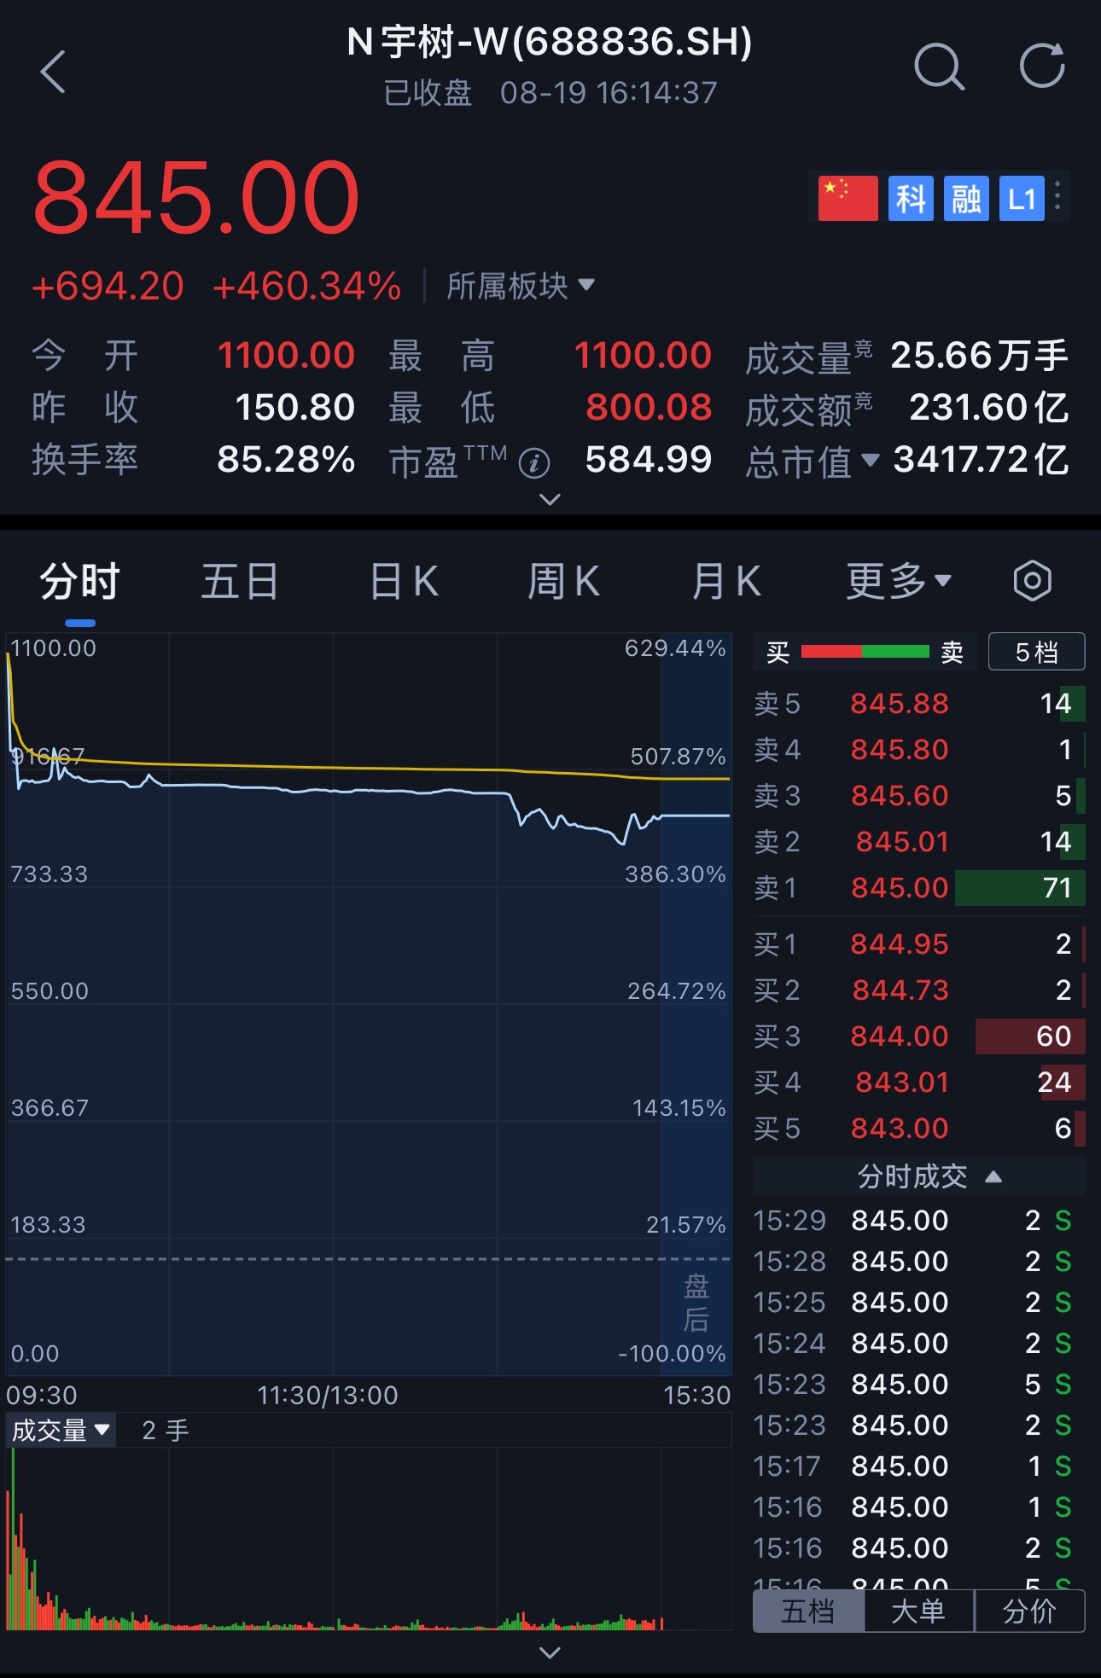Tap the volume bar chart
This screenshot has height=1678, width=1101.
pyautogui.click(x=368, y=1539)
